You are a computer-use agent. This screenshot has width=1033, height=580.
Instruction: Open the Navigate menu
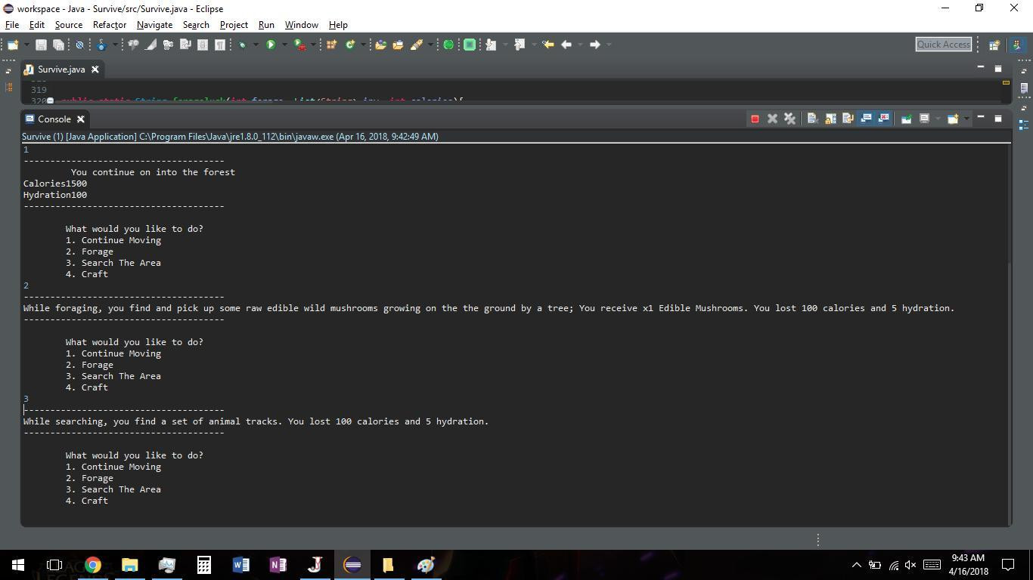click(154, 25)
